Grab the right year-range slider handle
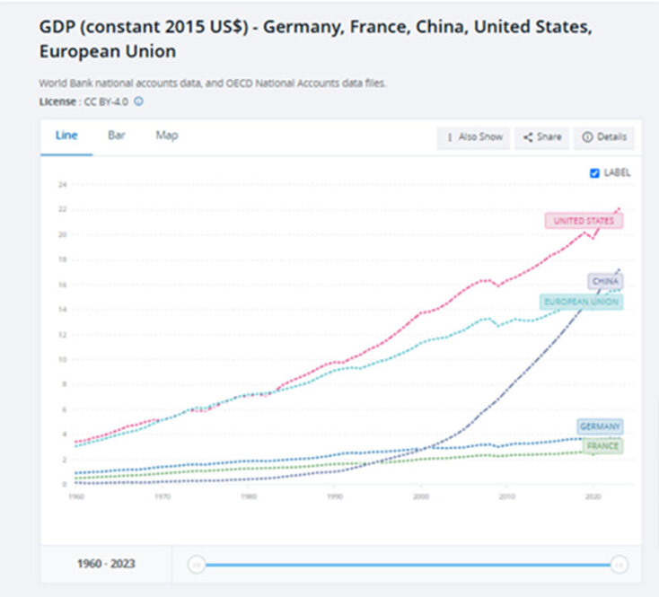 619,564
